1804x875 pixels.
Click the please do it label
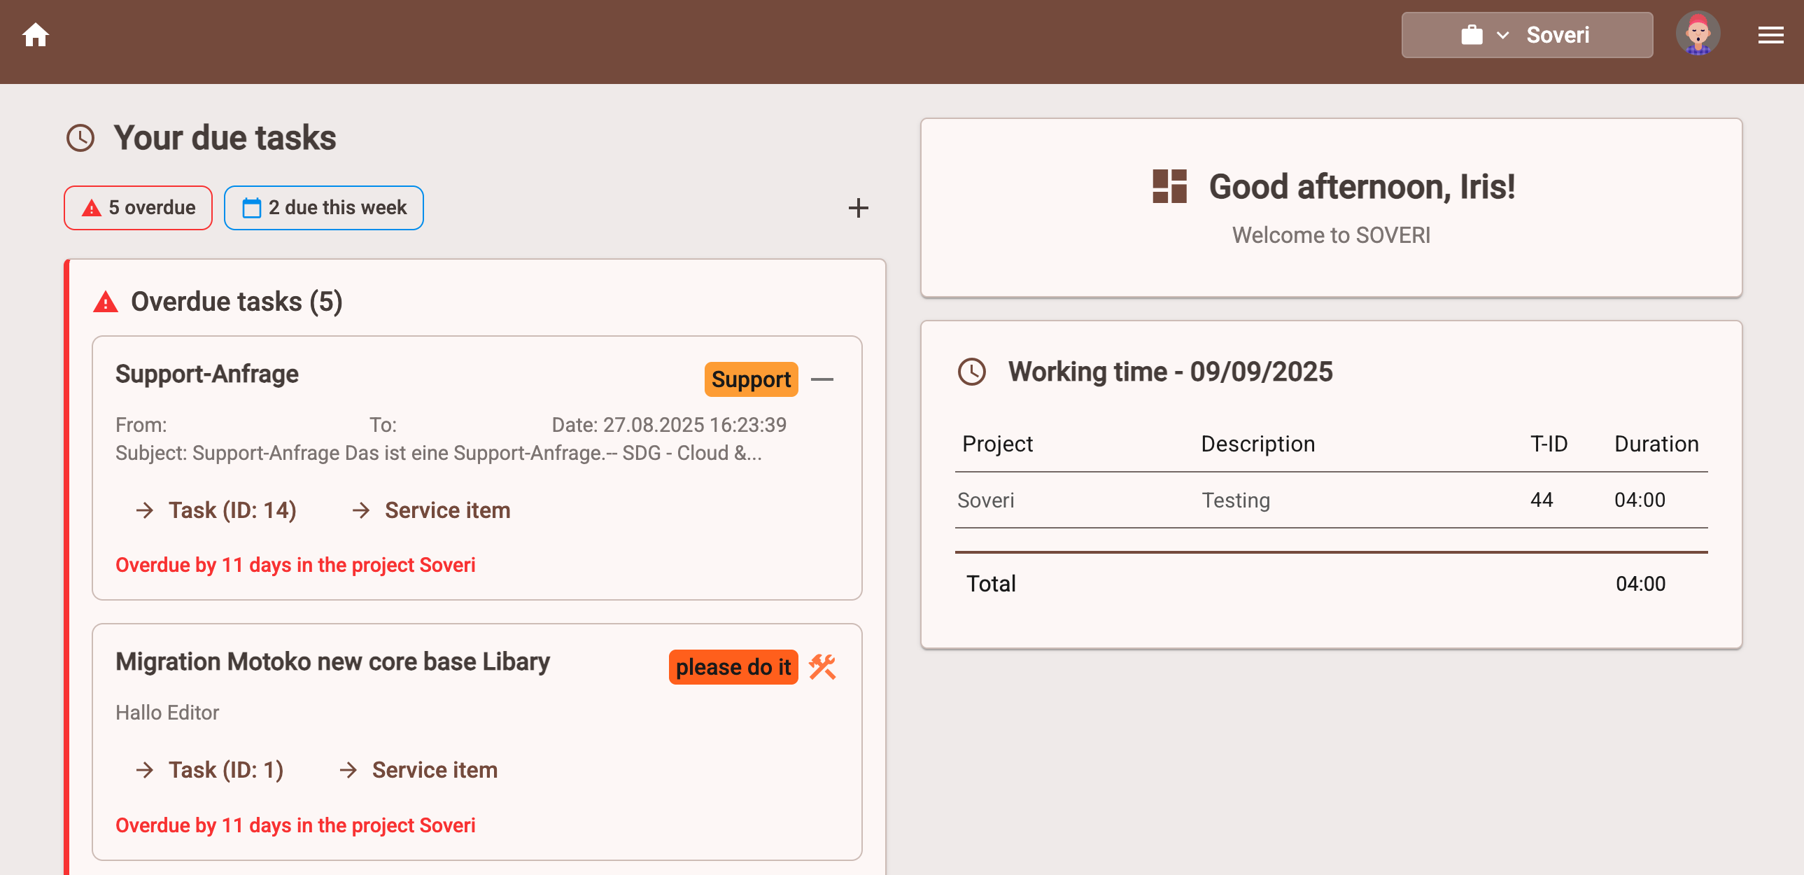point(733,666)
